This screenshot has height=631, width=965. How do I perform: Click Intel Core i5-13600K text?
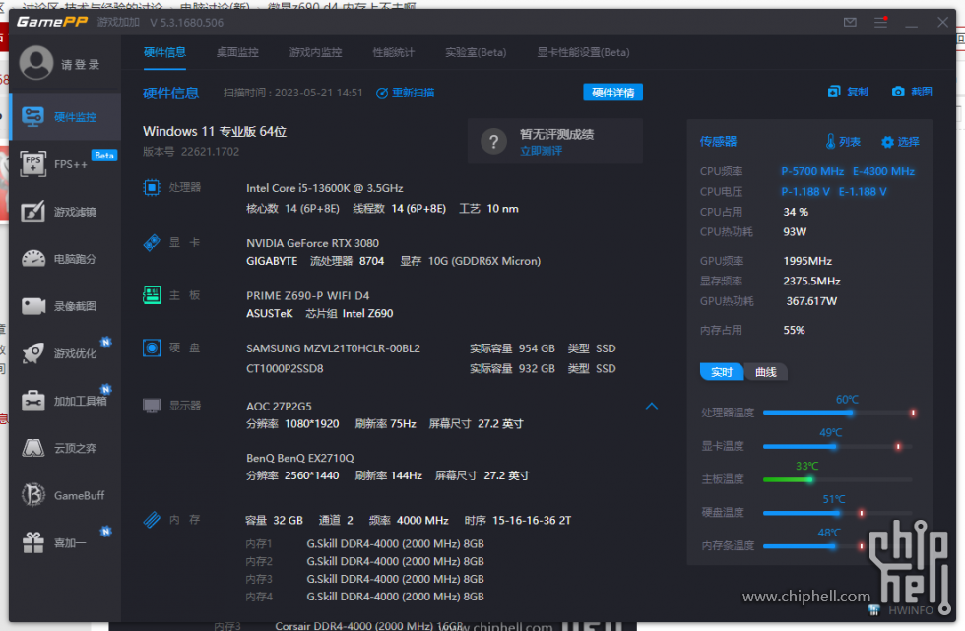(x=324, y=188)
